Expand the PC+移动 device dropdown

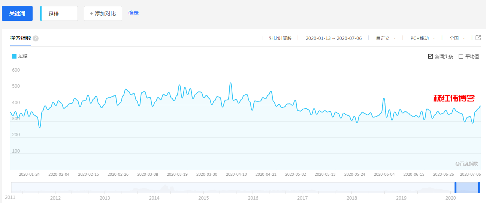click(x=423, y=38)
